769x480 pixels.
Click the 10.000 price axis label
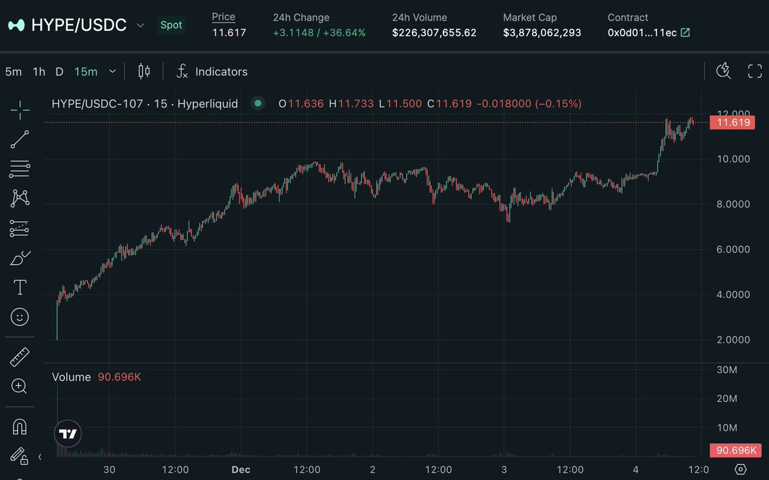pyautogui.click(x=734, y=159)
